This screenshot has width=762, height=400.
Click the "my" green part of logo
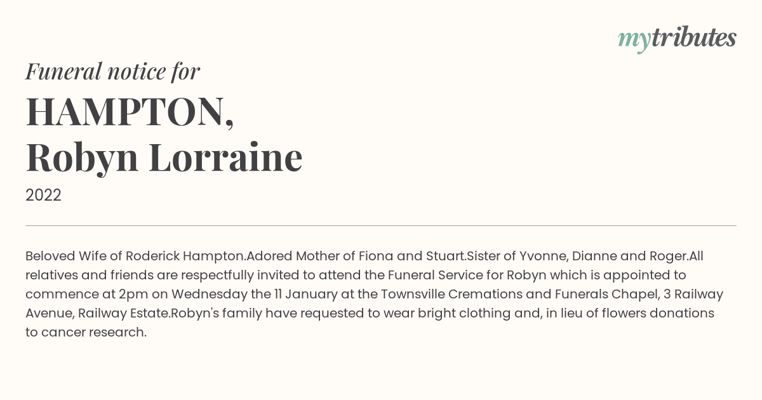[x=634, y=40]
